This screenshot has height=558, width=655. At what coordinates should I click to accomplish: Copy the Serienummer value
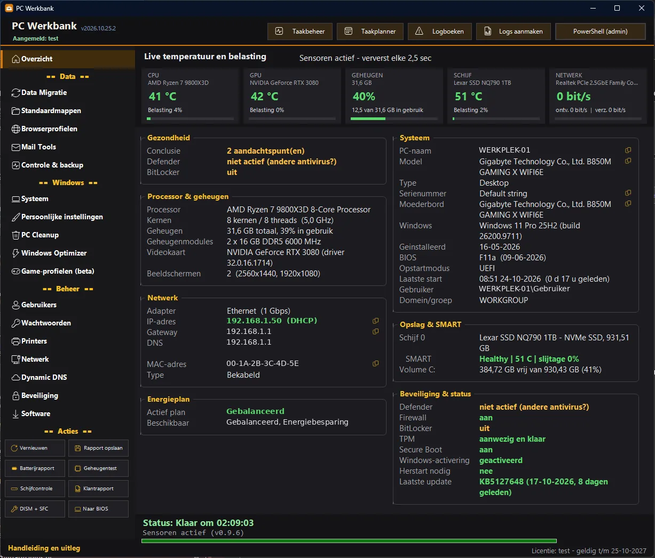tap(628, 193)
